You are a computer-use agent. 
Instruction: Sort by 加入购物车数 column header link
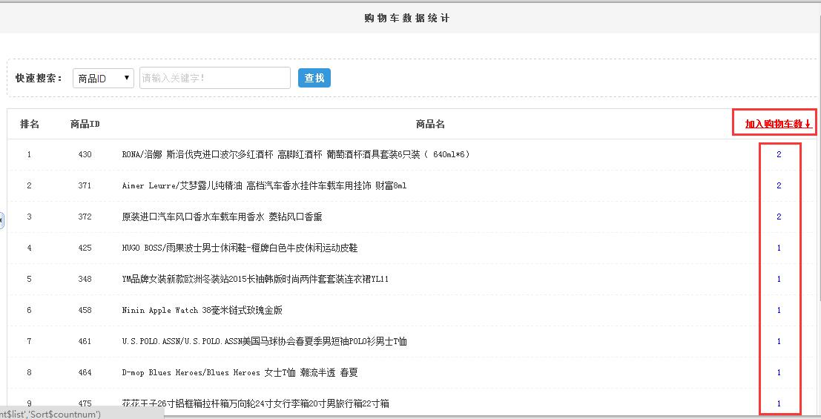[778, 124]
